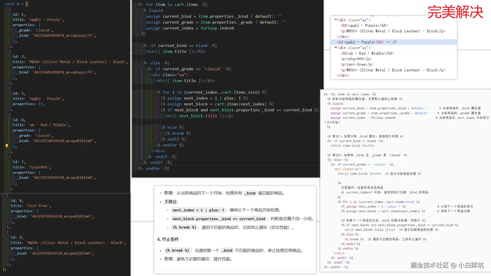Click the '计算下一个商品的索引' comment
Image resolution: width=491 pixels, height=276 pixels.
tap(455, 206)
